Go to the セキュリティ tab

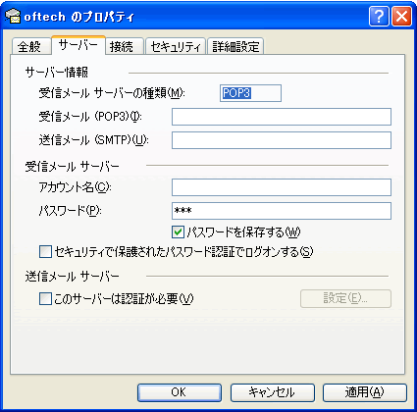pyautogui.click(x=176, y=46)
